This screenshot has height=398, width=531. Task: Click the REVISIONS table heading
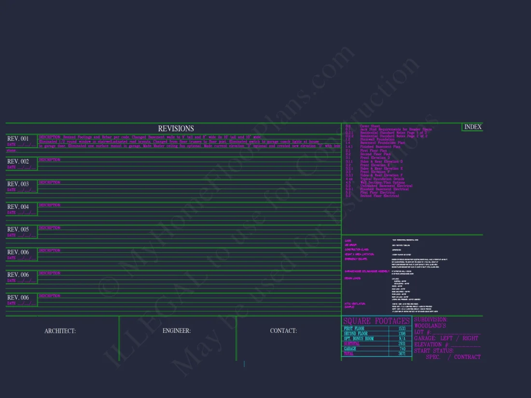[176, 129]
